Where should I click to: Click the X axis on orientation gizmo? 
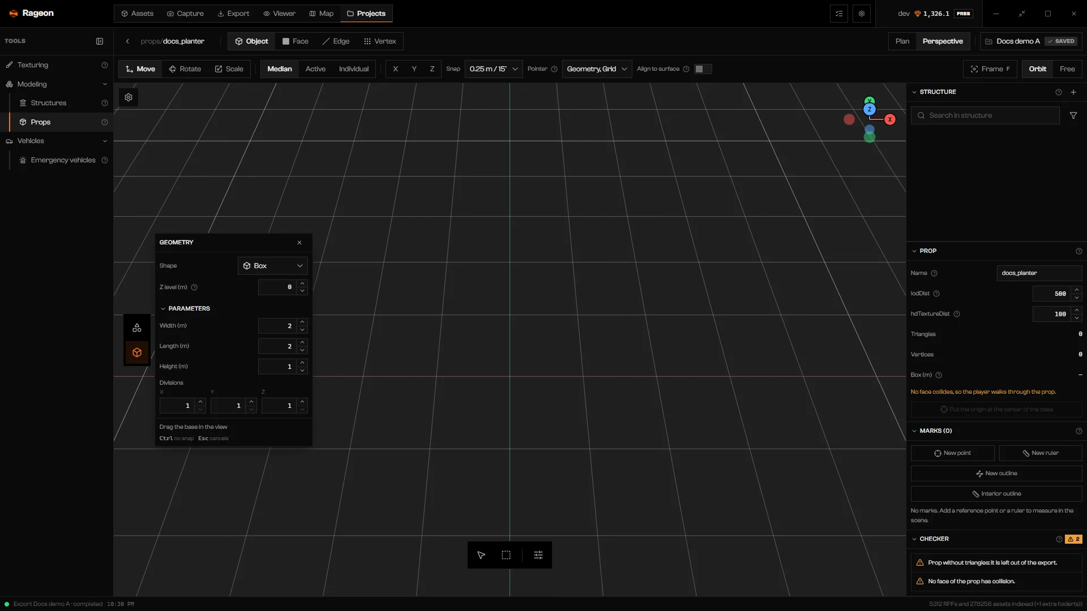point(890,119)
